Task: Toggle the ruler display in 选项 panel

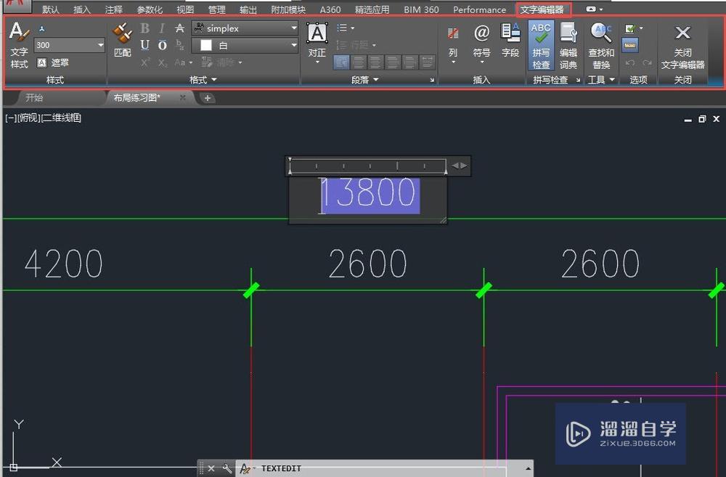Action: (x=629, y=45)
